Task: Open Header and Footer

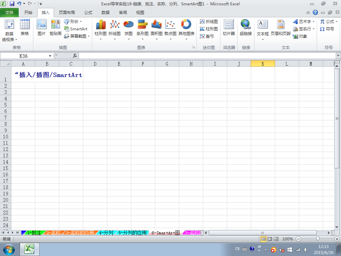Action: 280,27
